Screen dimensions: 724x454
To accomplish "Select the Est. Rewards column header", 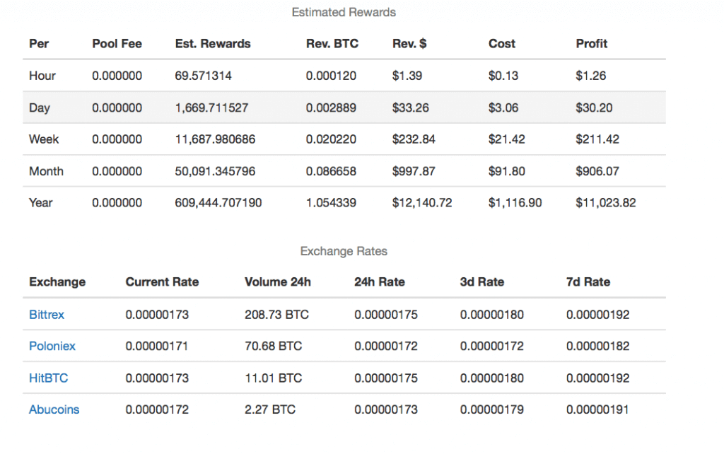I will 213,44.
